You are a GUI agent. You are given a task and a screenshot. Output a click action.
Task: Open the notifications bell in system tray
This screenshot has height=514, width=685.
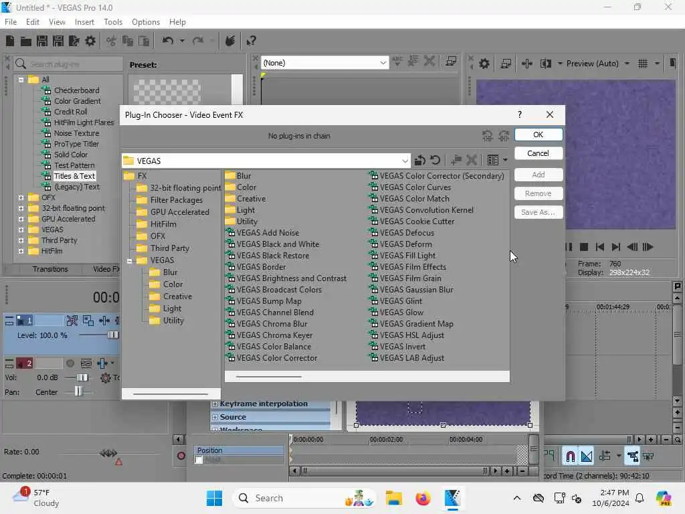click(640, 498)
